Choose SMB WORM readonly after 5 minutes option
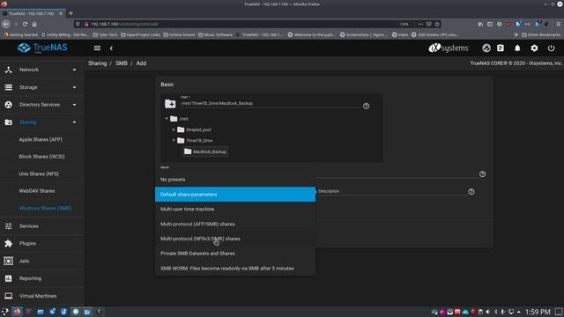The image size is (564, 317). pos(235,269)
